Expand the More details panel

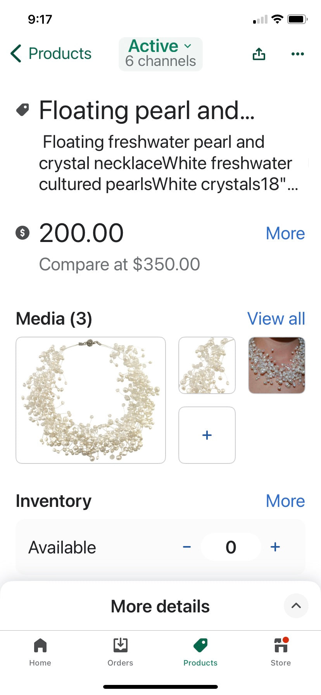pos(160,606)
